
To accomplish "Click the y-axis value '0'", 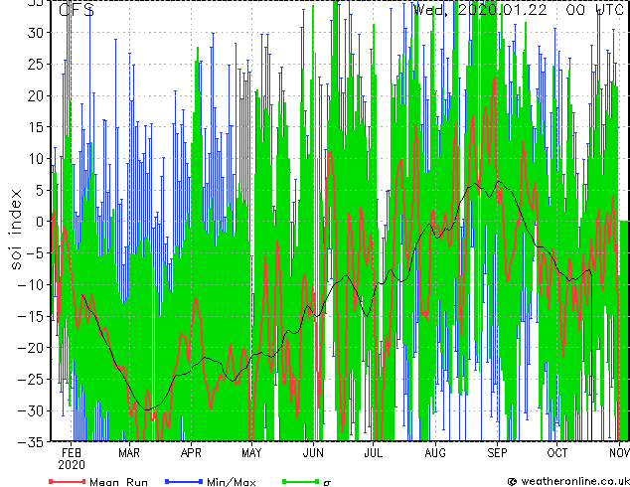I will click(40, 222).
